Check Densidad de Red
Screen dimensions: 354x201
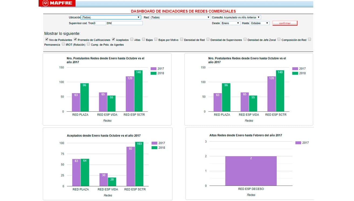(x=182, y=39)
